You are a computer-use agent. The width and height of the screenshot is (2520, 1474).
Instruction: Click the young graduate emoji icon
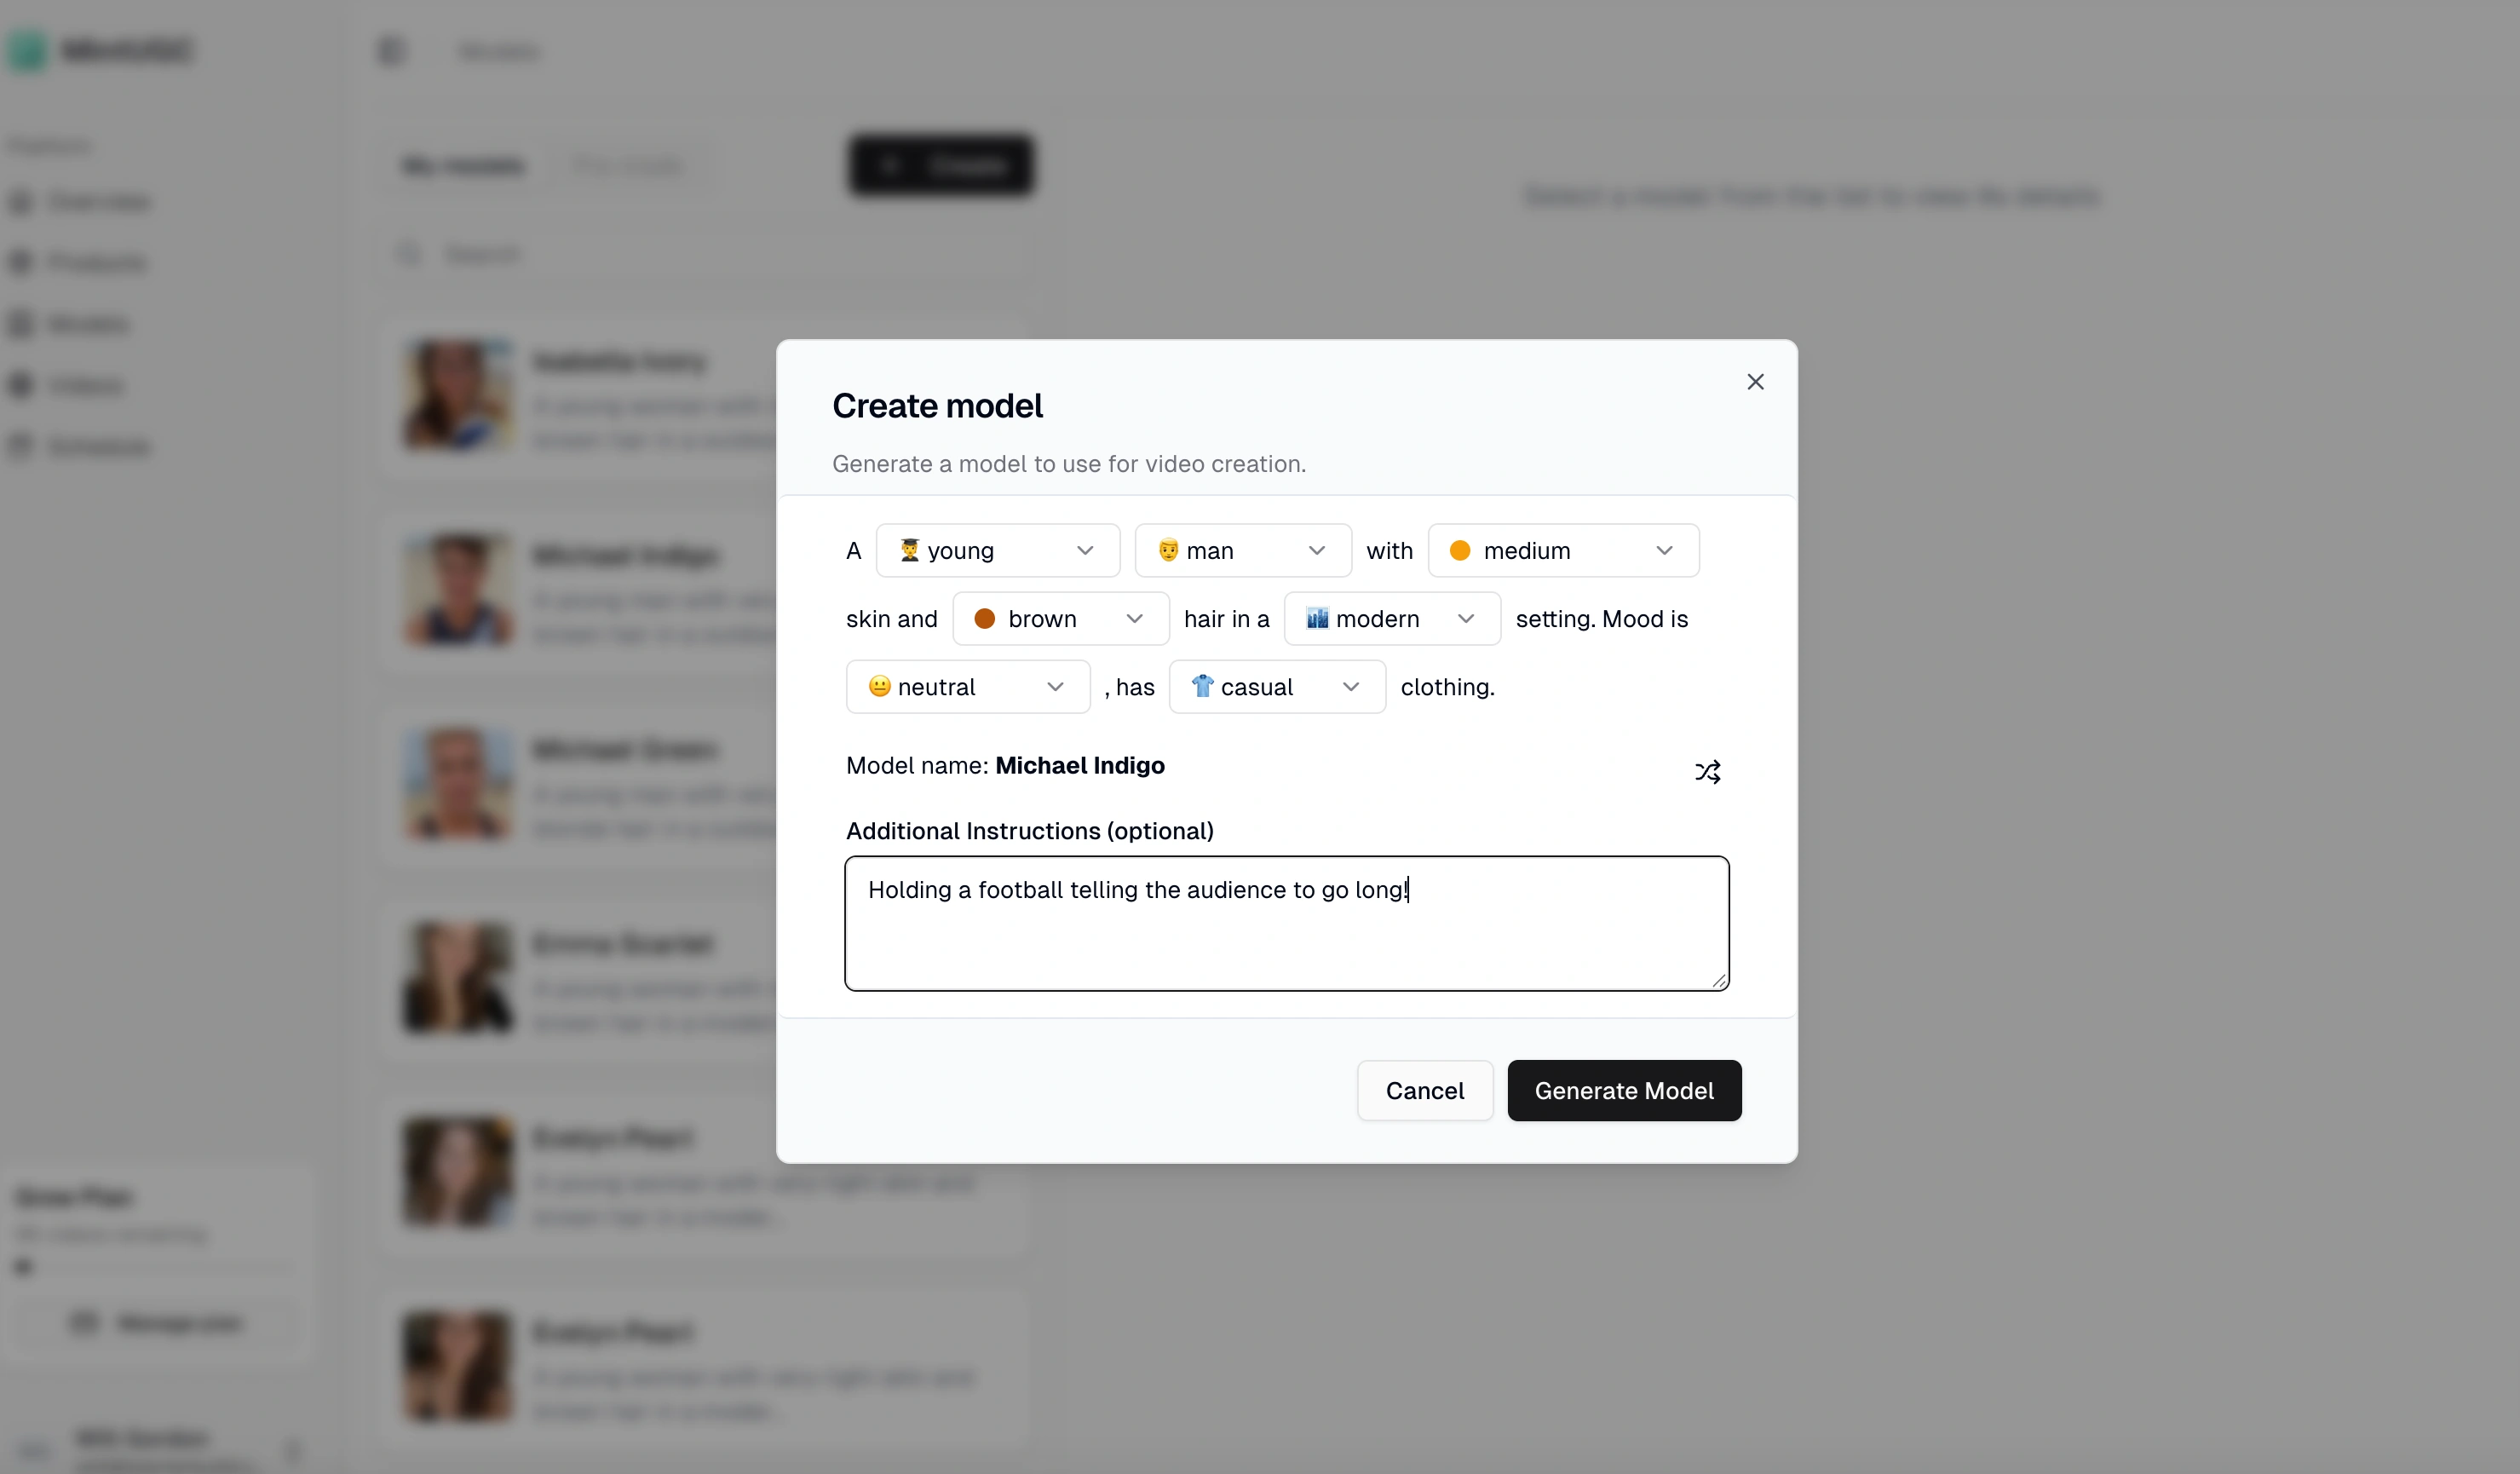(909, 549)
